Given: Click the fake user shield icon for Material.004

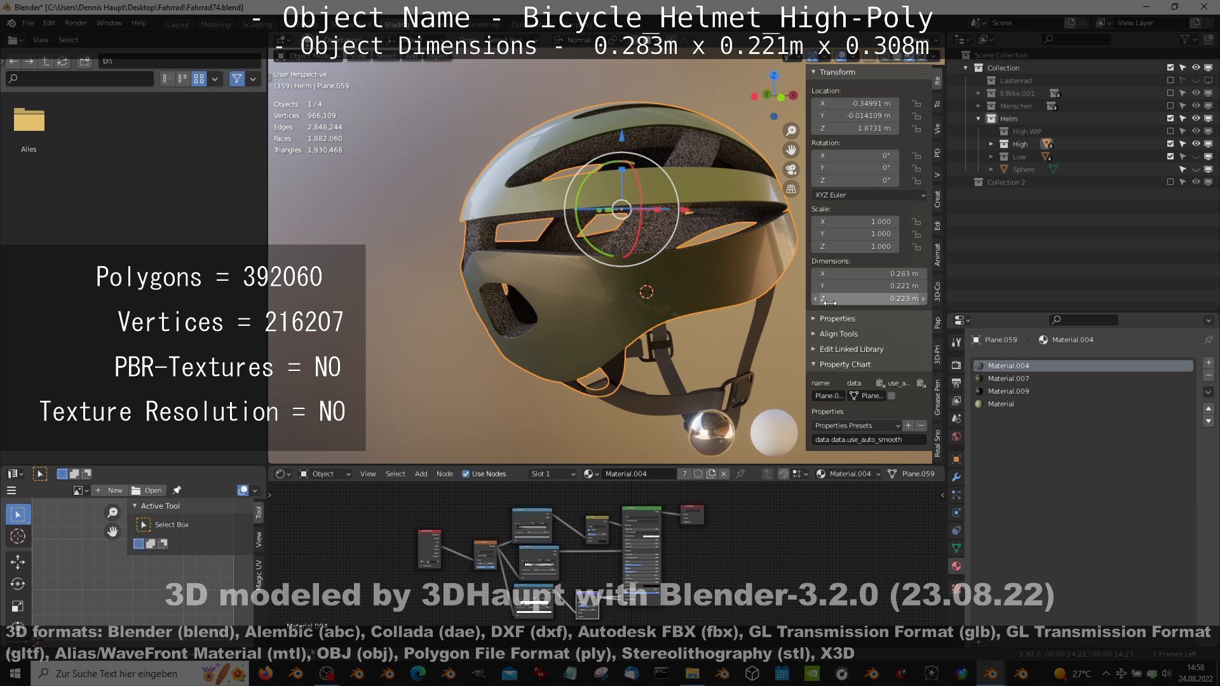Looking at the screenshot, I should click(x=698, y=474).
